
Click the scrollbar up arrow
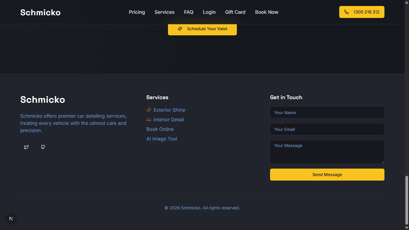click(x=407, y=2)
